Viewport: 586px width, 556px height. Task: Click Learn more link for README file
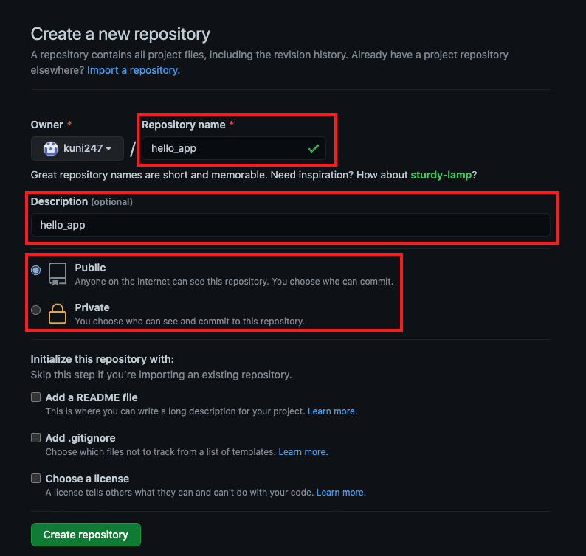coord(332,411)
